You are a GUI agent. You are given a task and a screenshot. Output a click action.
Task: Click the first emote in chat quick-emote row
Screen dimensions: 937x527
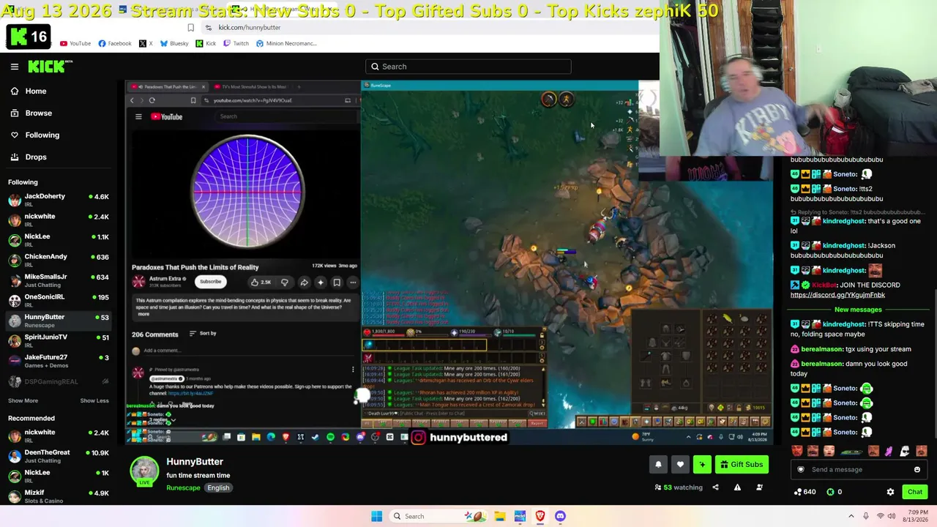click(x=797, y=451)
